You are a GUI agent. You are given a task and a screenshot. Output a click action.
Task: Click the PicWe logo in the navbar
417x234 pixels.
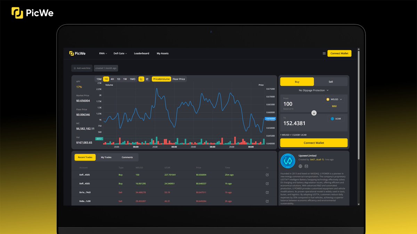77,53
